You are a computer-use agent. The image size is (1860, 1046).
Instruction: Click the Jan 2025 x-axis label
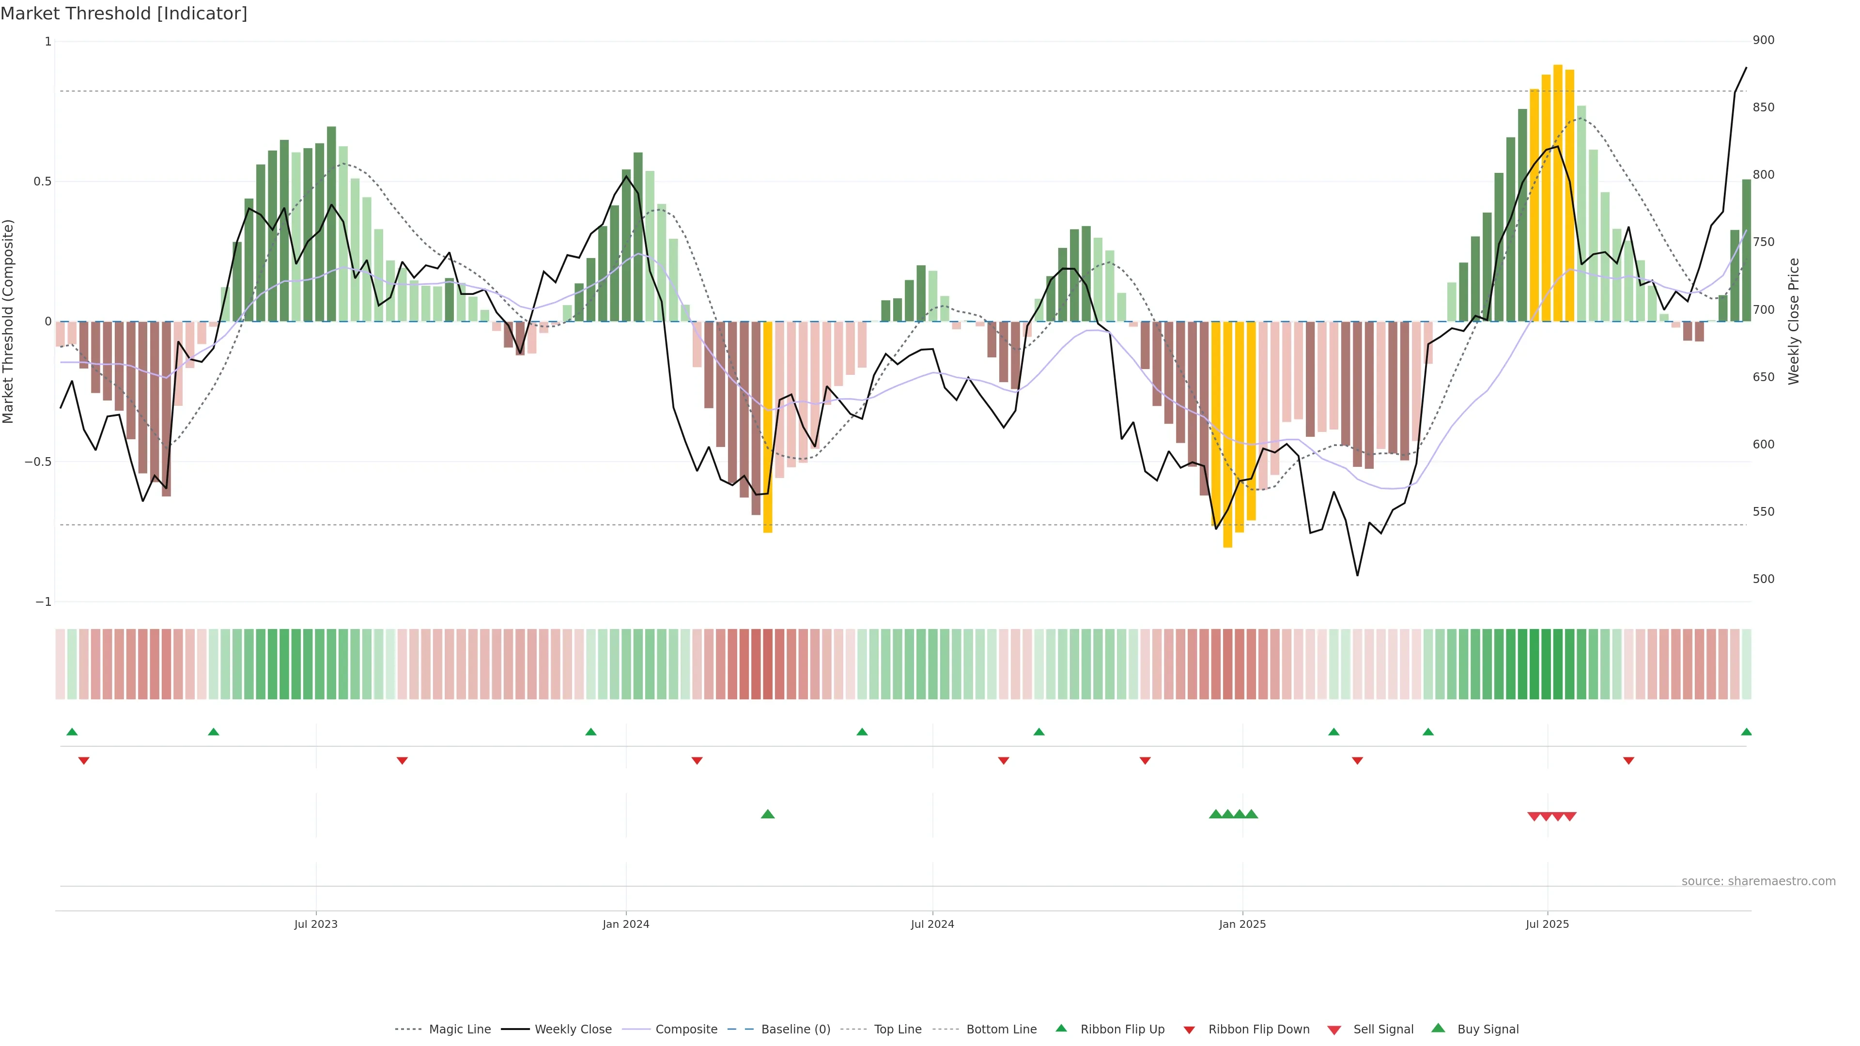click(x=1242, y=924)
